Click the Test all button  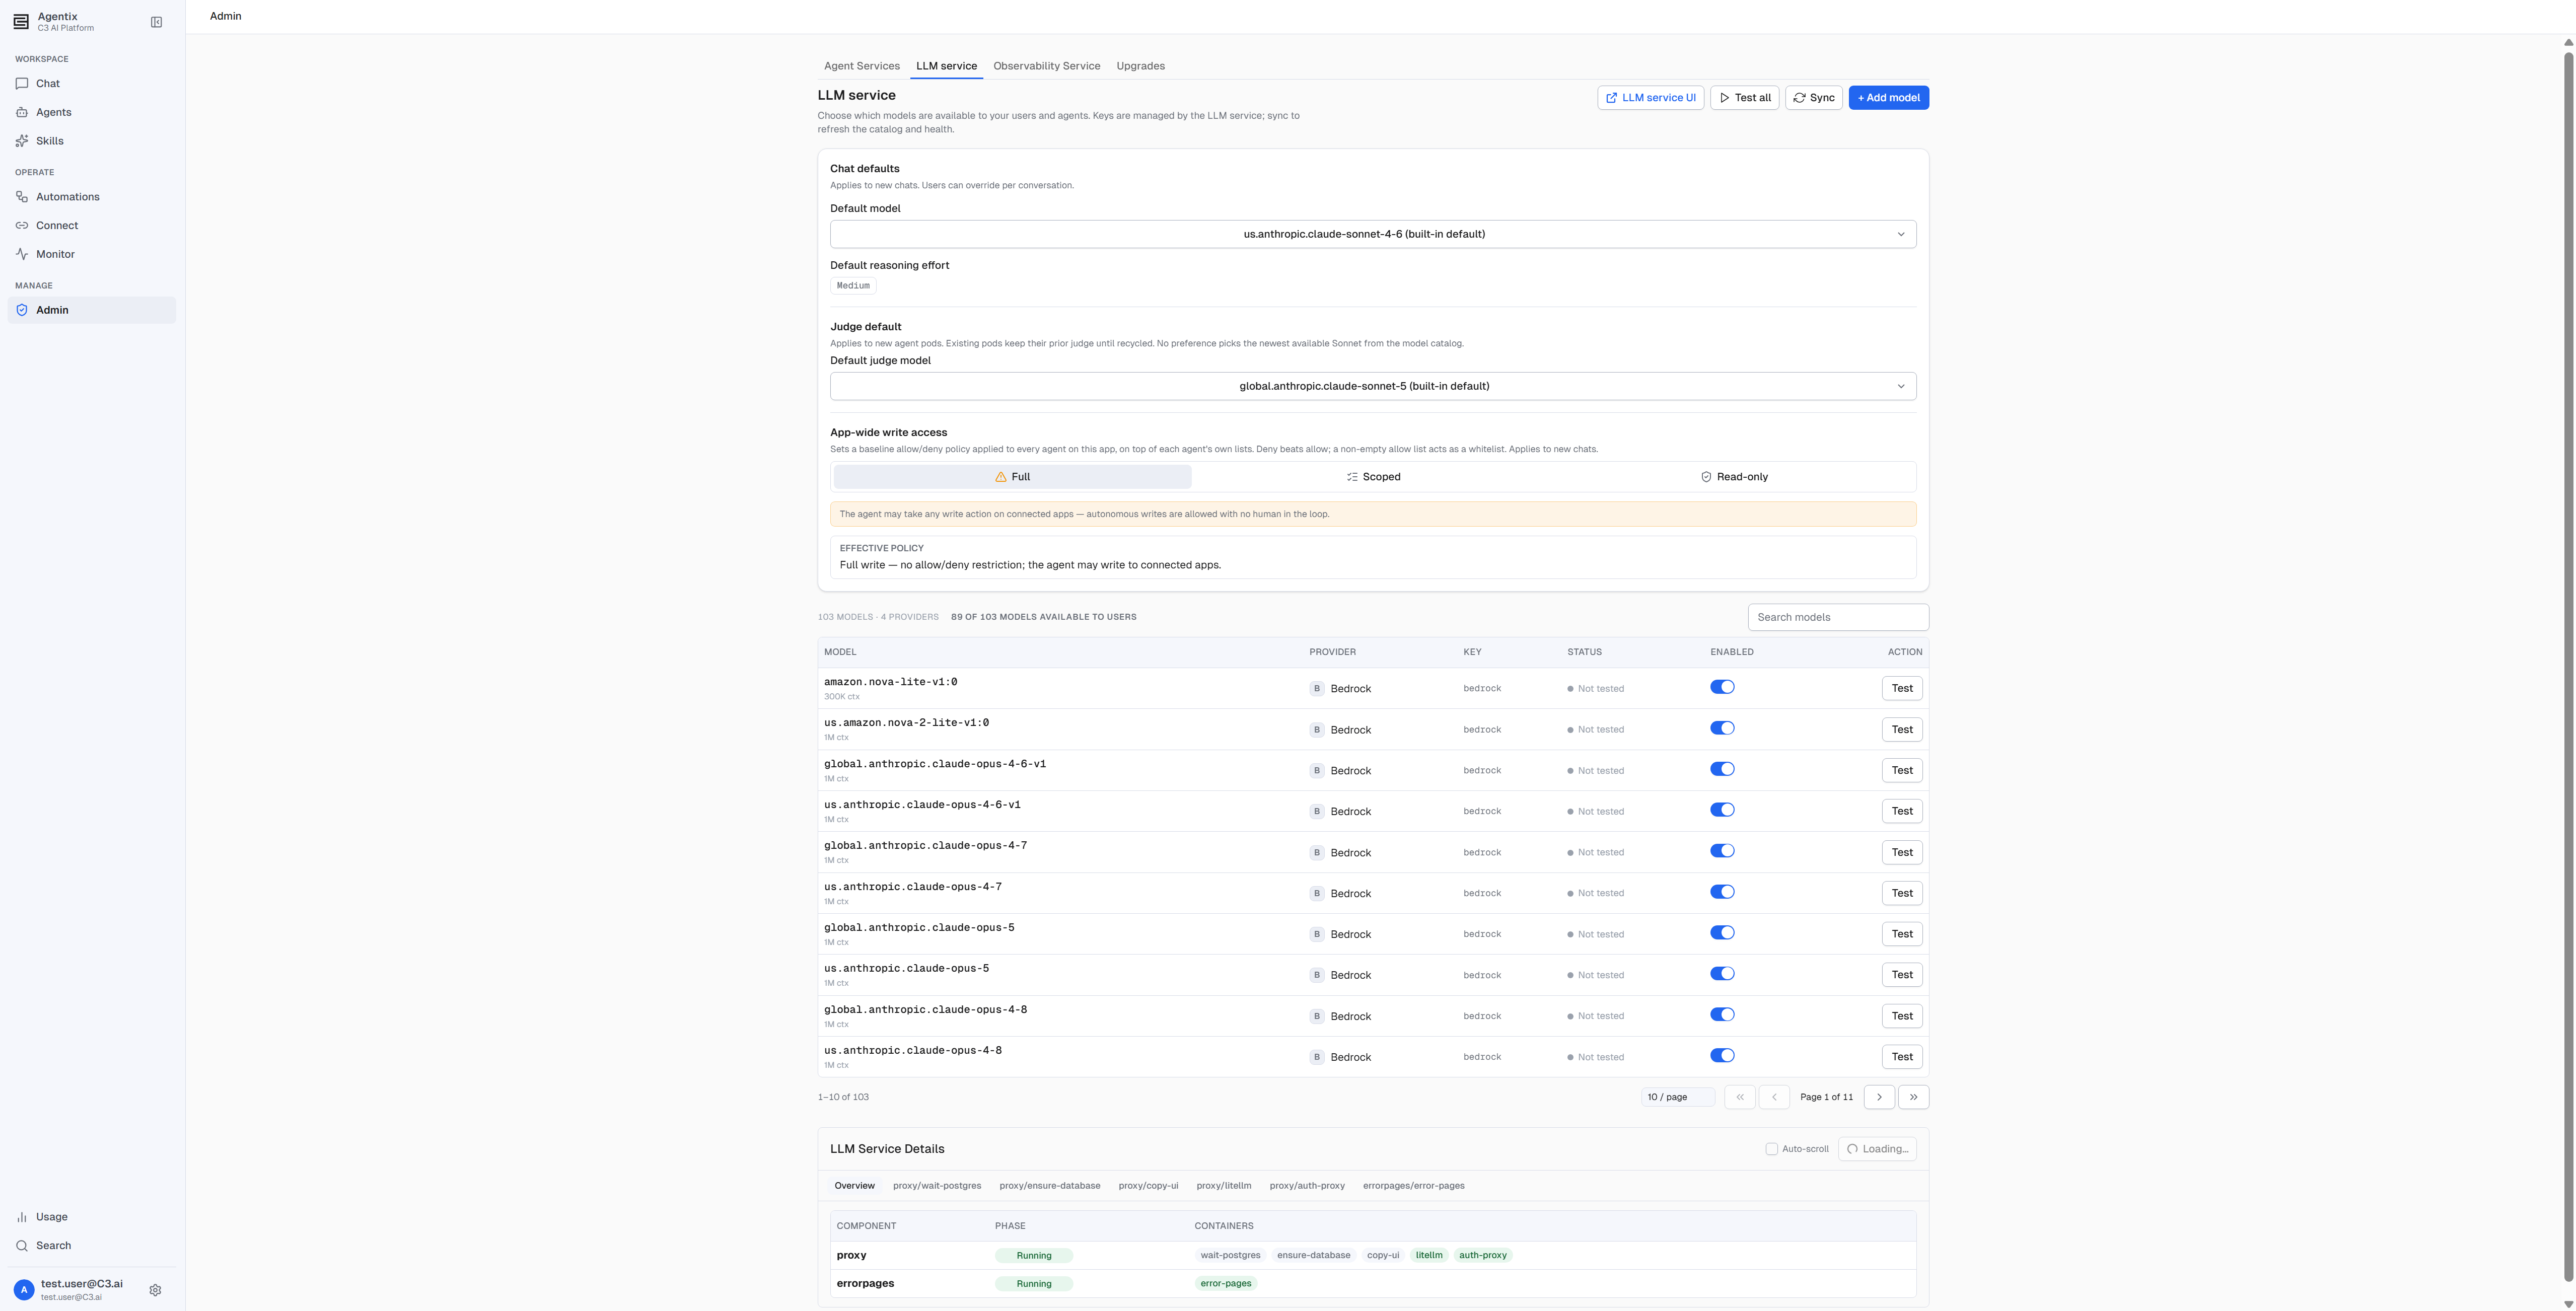click(x=1744, y=98)
